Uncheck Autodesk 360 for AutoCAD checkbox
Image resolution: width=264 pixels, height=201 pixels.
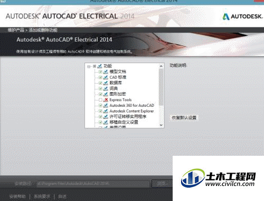(100, 105)
